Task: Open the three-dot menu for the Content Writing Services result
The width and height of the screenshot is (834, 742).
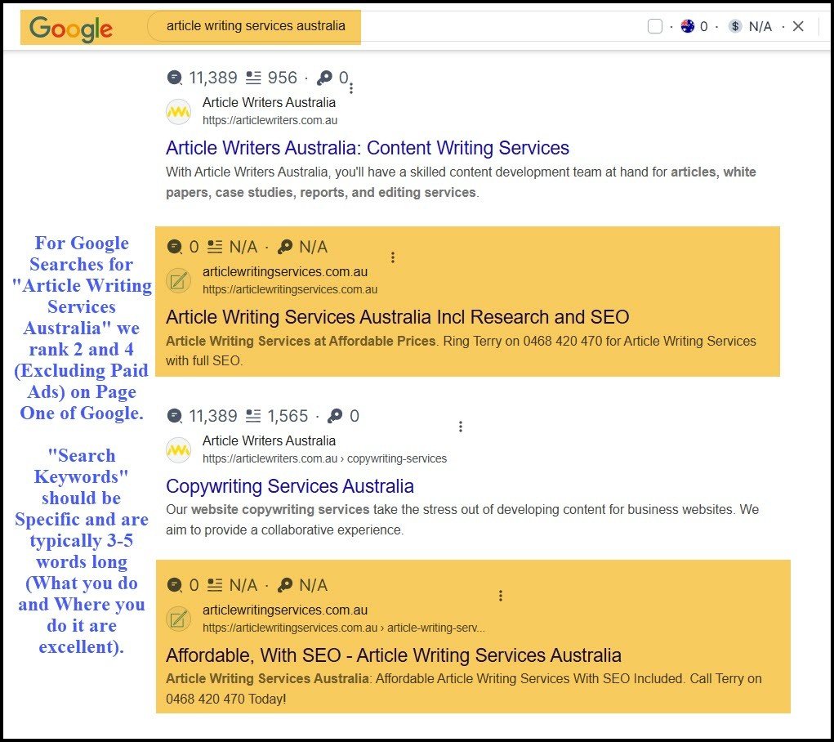Action: point(351,88)
